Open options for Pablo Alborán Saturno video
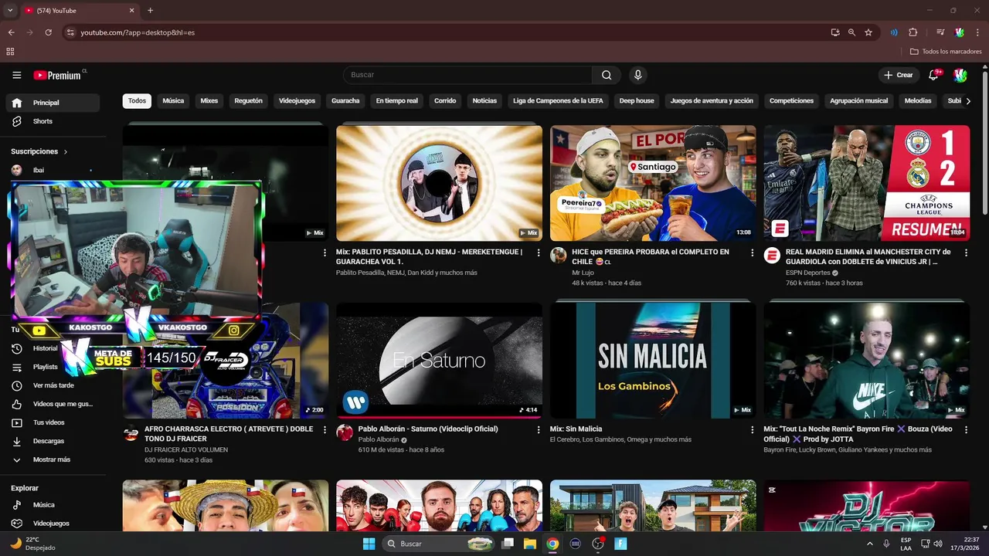Screen dimensions: 989x556 (x=539, y=429)
